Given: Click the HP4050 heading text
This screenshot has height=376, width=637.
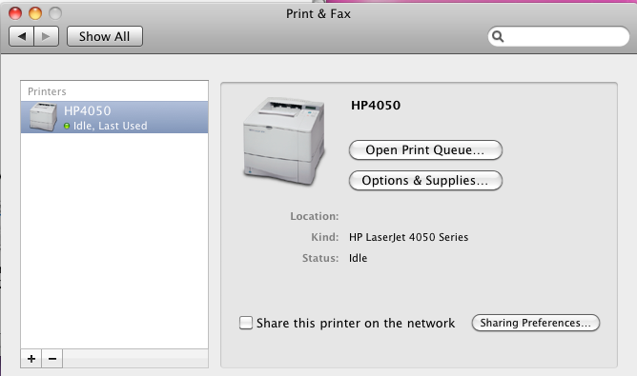Looking at the screenshot, I should click(376, 106).
